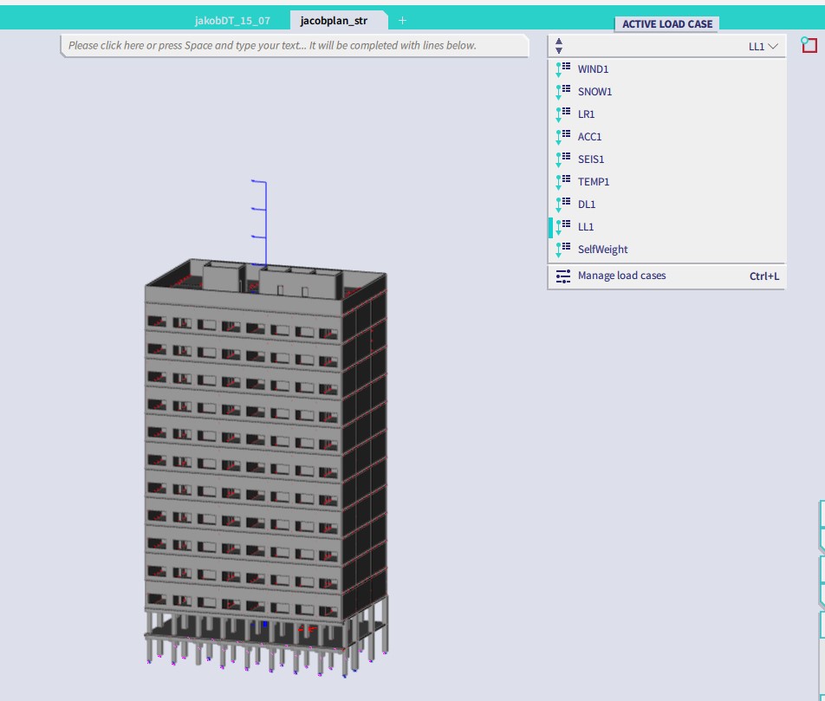Click the SEIS1 load case icon
This screenshot has width=825, height=701.
pos(563,159)
